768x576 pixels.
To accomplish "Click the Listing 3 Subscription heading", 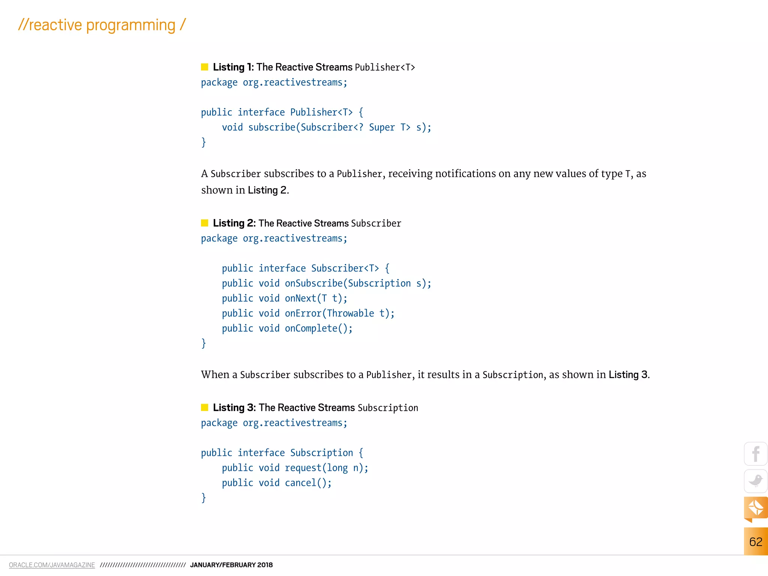I will pyautogui.click(x=315, y=408).
